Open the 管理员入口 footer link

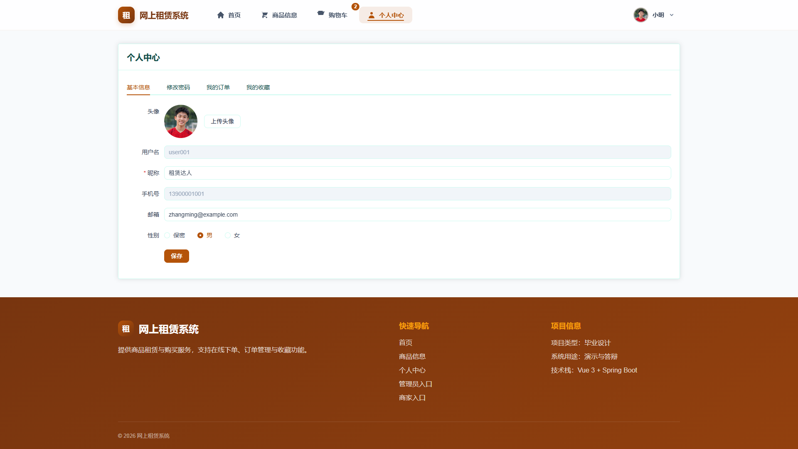[x=416, y=384]
